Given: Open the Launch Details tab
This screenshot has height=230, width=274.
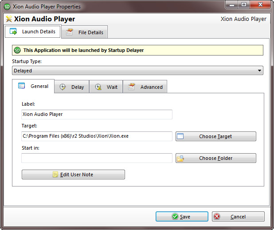Looking at the screenshot, I should [33, 32].
